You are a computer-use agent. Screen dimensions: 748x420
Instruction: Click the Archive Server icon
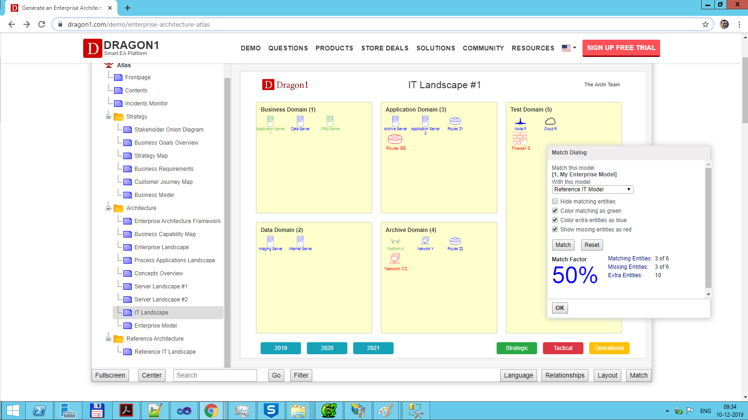(395, 121)
